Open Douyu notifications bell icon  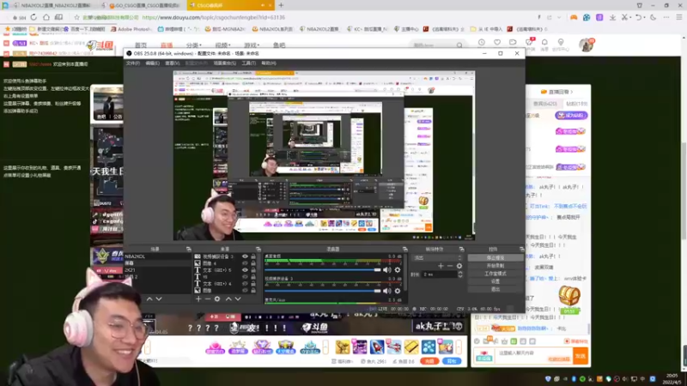544,42
